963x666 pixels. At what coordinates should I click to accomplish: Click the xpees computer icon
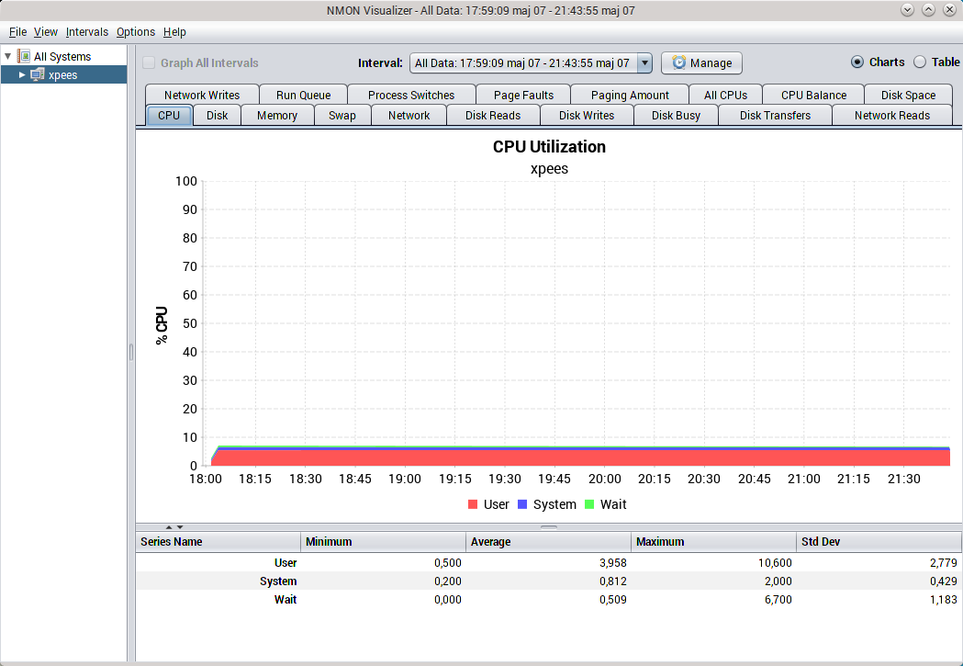pyautogui.click(x=38, y=75)
